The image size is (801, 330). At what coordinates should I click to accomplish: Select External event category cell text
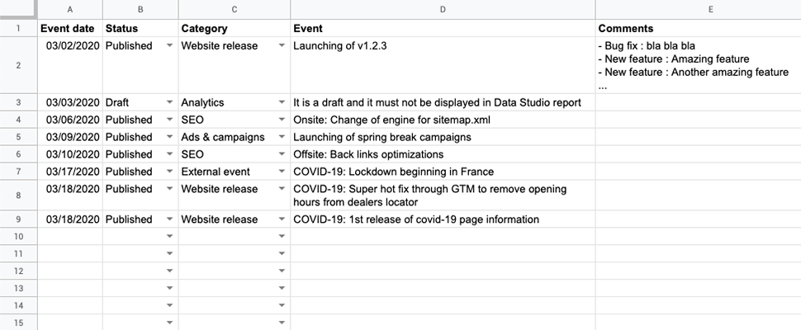[x=216, y=172]
